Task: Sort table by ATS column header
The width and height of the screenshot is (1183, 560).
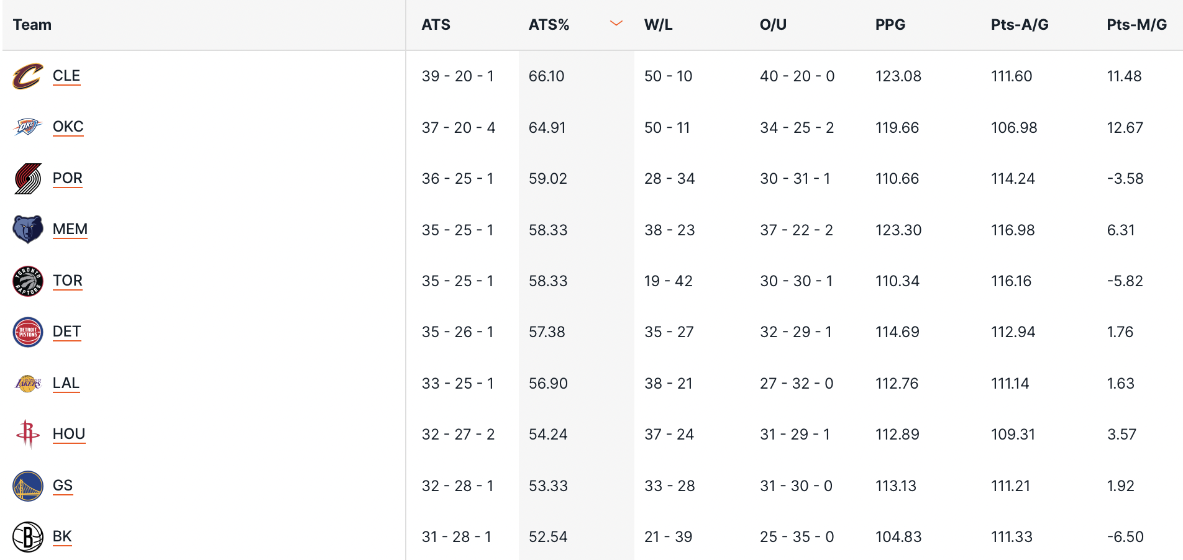Action: [x=436, y=25]
